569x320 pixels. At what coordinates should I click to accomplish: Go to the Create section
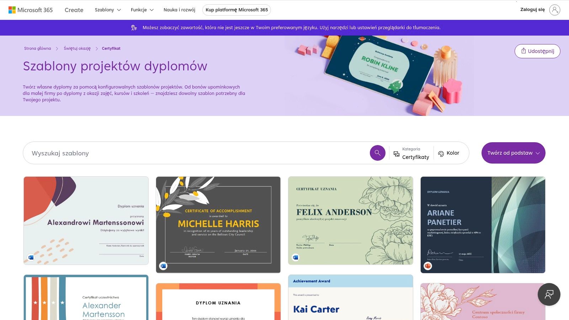tap(74, 10)
